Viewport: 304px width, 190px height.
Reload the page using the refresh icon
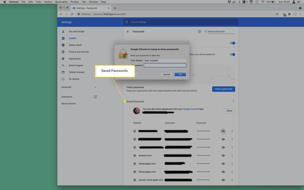point(72,14)
